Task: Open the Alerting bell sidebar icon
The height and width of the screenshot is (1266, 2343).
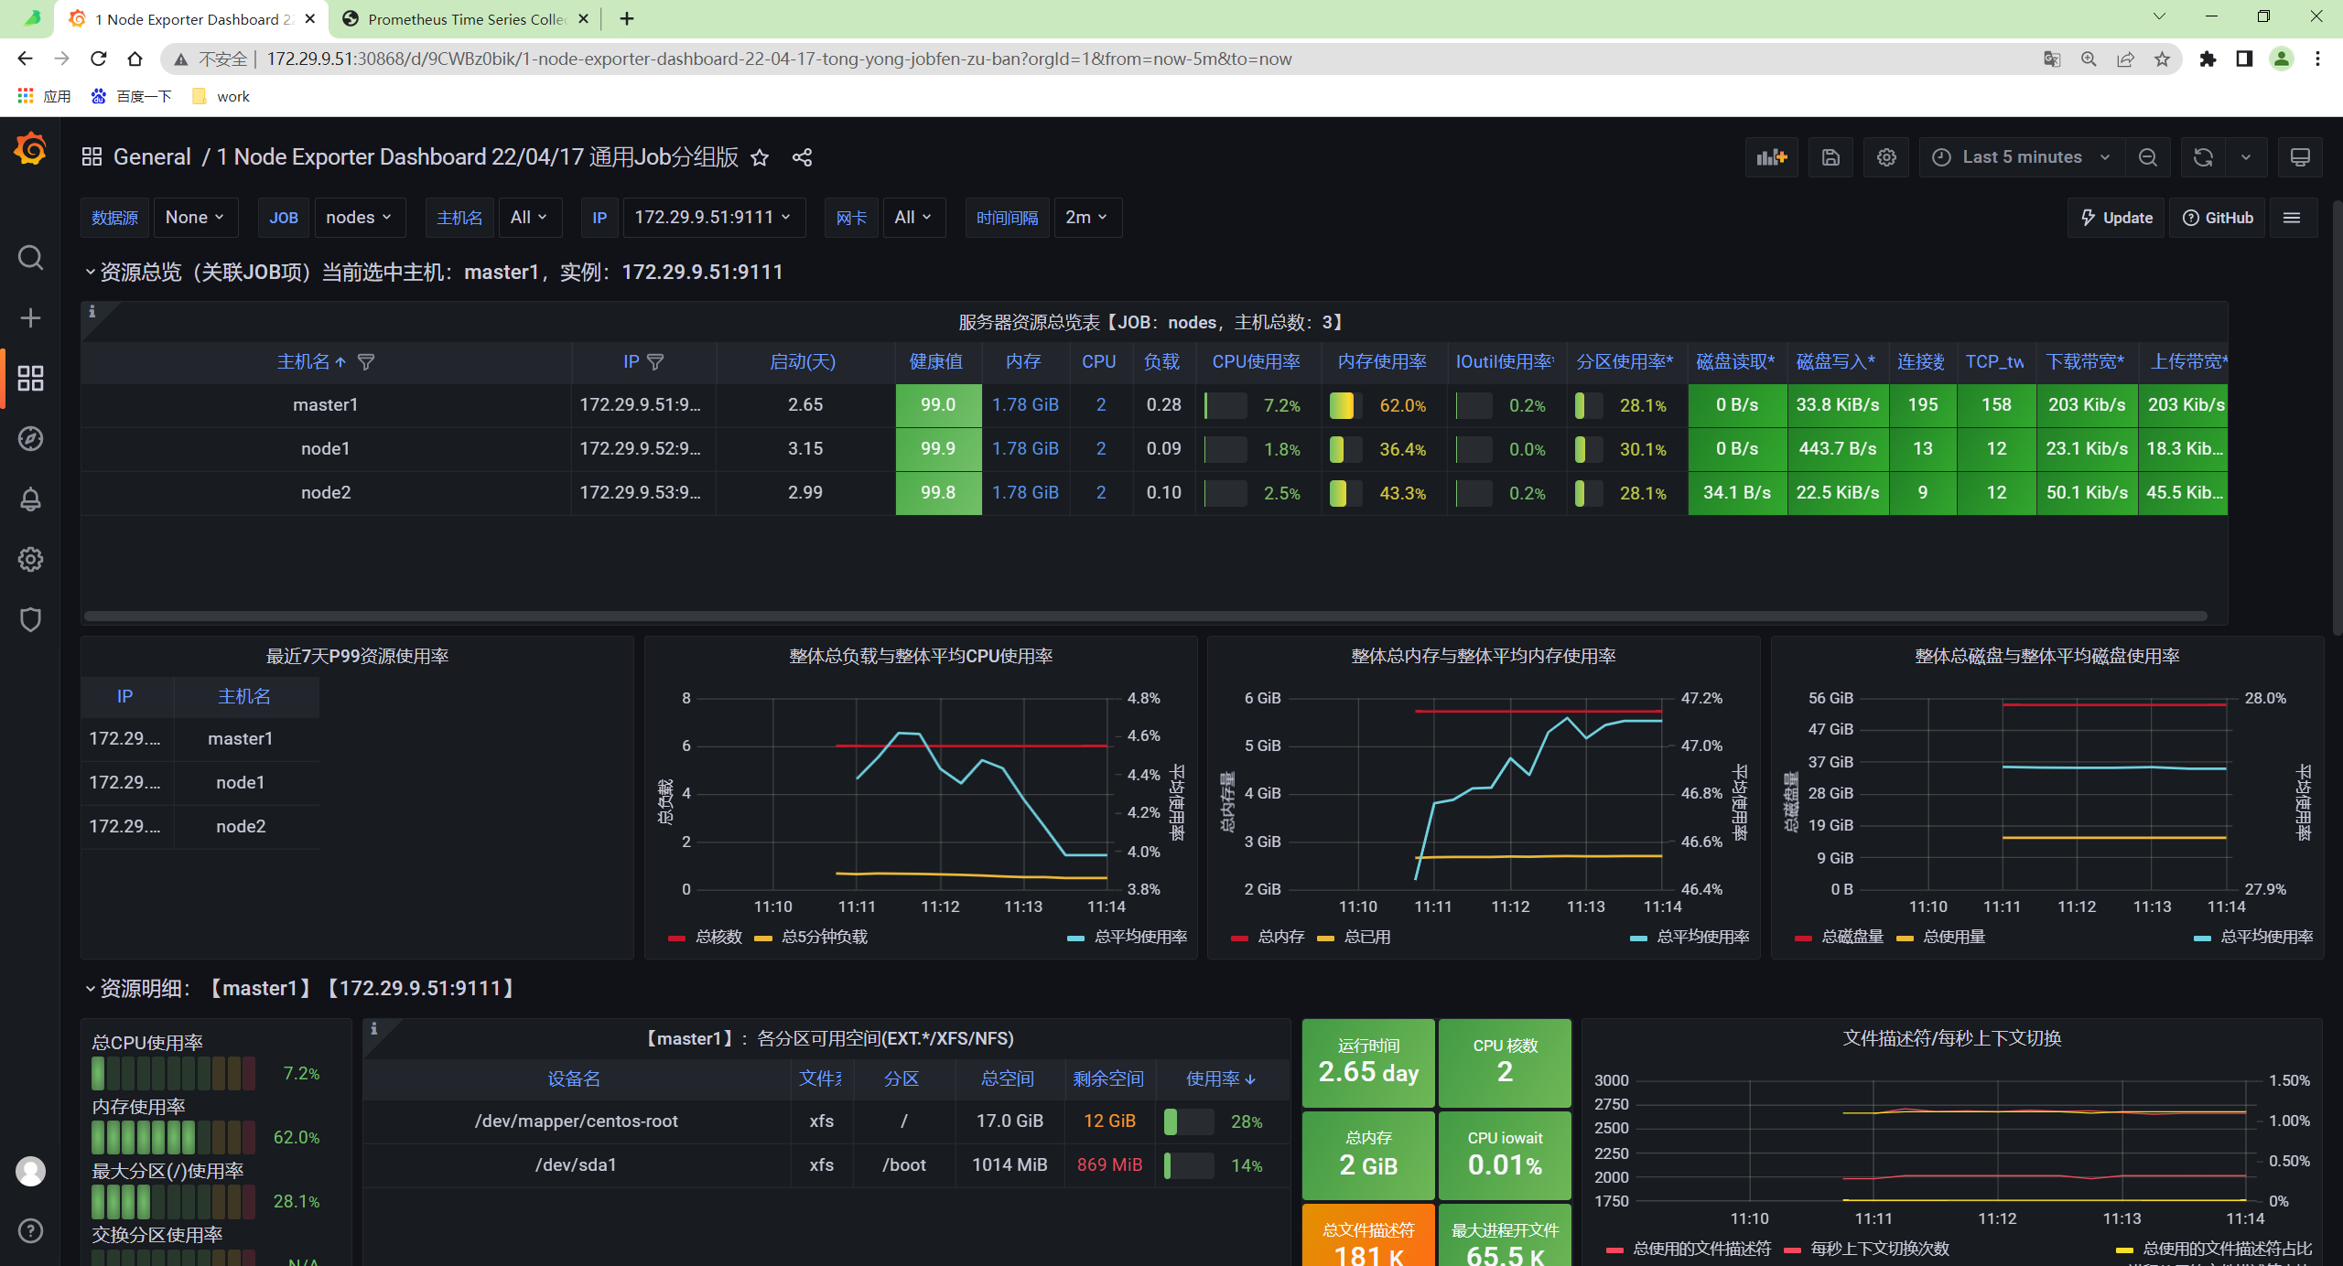Action: pyautogui.click(x=30, y=499)
